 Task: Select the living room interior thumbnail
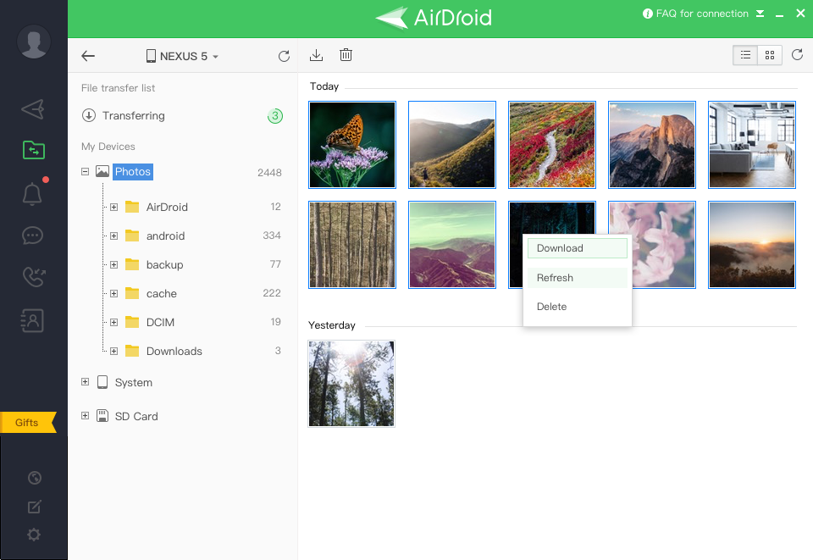[752, 145]
